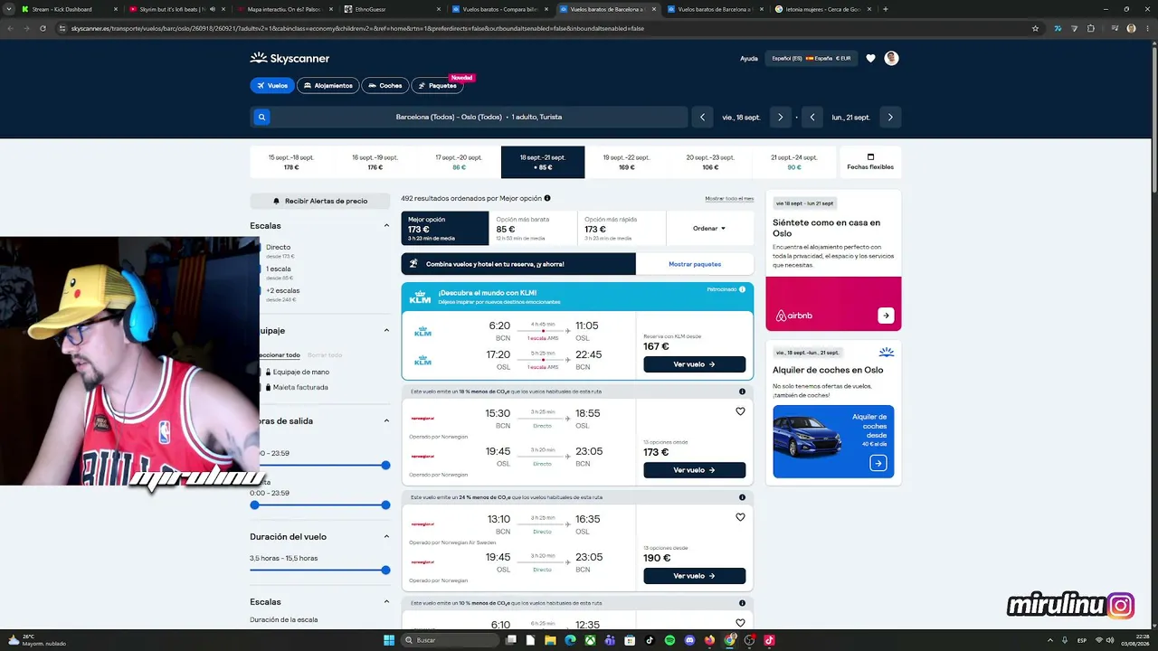Open the Windows Start menu
Screen dimensions: 1158x651
(389, 640)
